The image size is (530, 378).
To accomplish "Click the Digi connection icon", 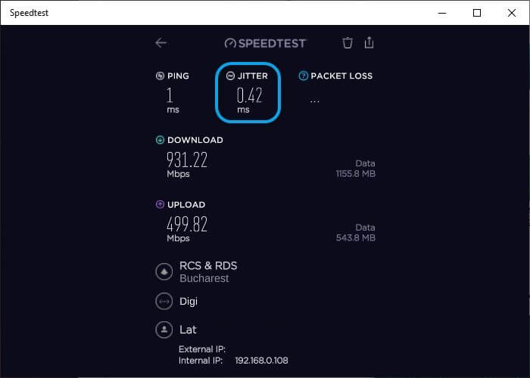I will (164, 302).
